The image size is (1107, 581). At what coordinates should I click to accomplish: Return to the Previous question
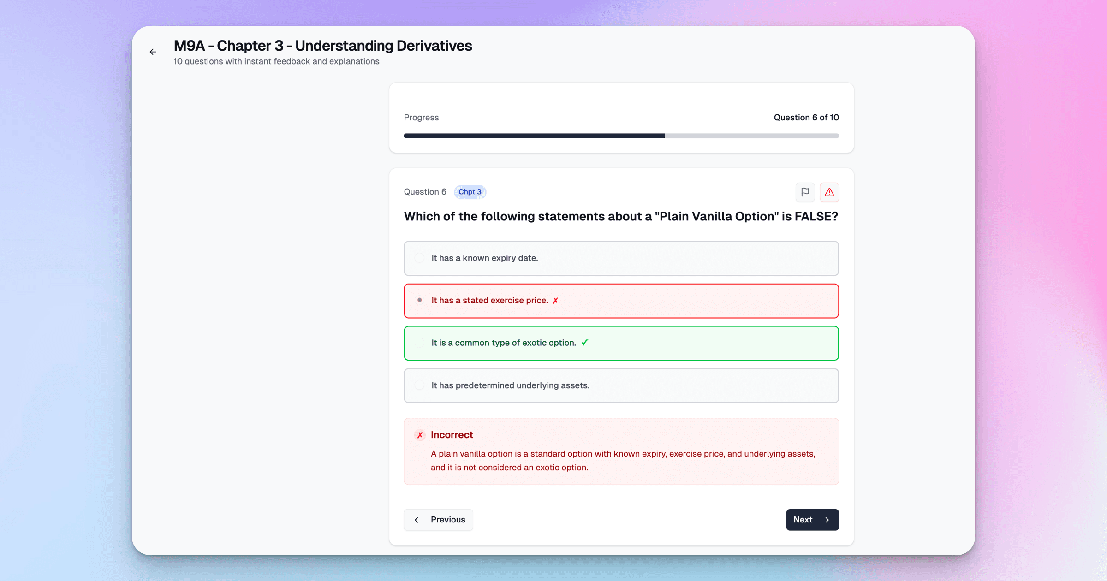click(x=438, y=520)
